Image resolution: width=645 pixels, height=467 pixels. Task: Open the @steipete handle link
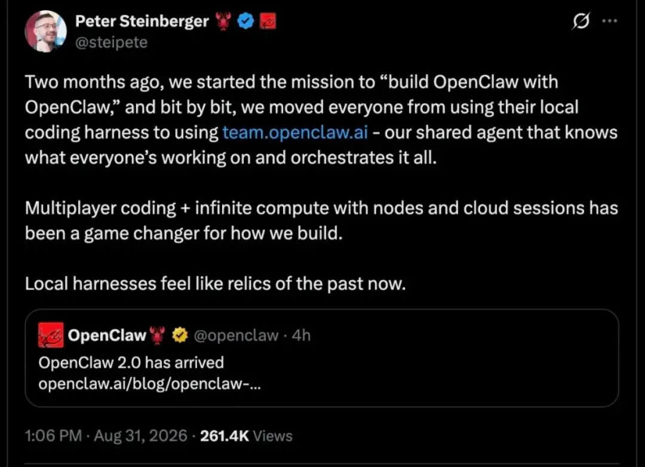(x=111, y=42)
